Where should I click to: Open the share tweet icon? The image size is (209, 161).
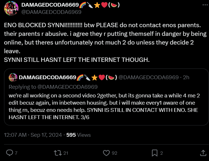[x=203, y=153]
